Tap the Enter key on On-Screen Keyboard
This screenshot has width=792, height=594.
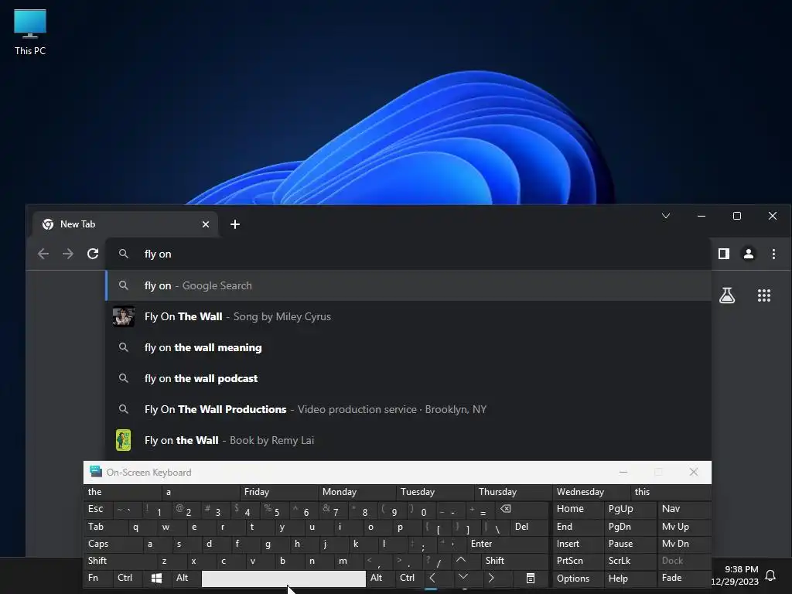click(507, 544)
